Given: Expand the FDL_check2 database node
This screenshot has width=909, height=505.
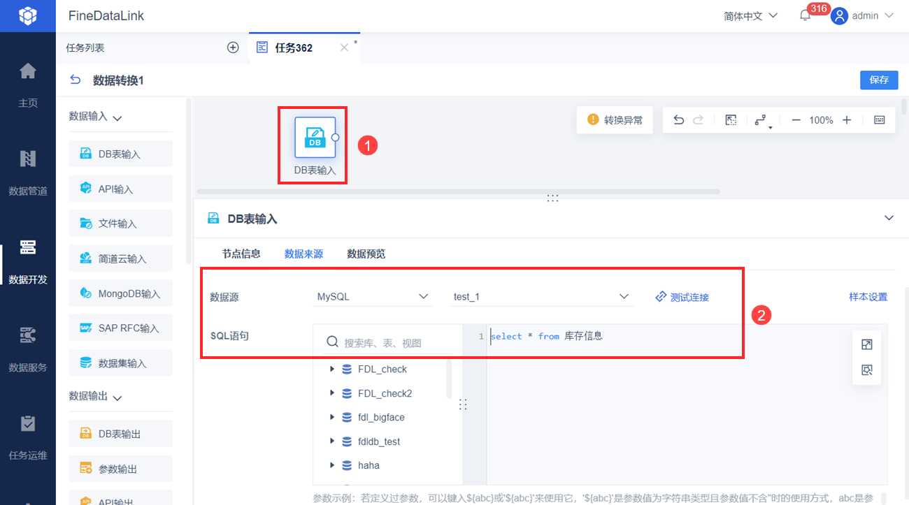Looking at the screenshot, I should pos(332,393).
